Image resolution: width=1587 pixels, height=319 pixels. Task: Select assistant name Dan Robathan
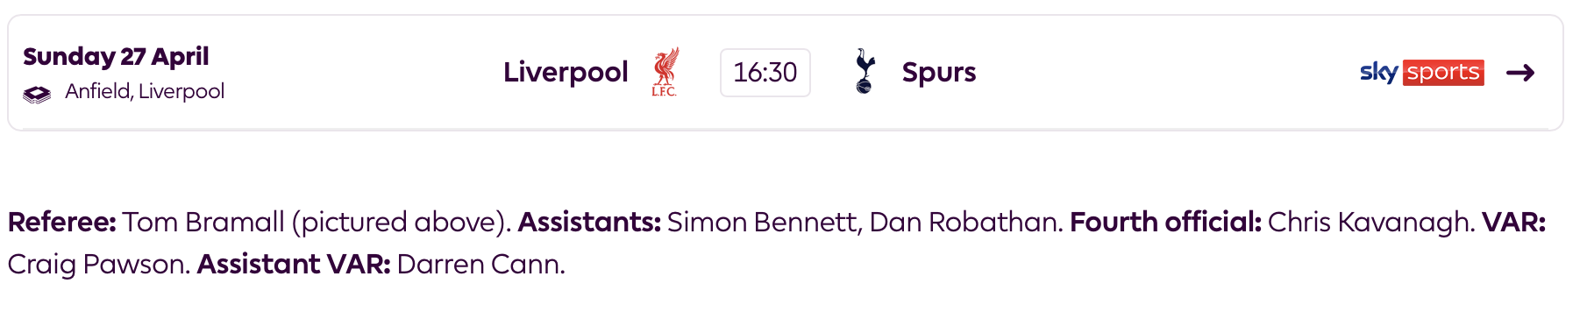(x=964, y=222)
